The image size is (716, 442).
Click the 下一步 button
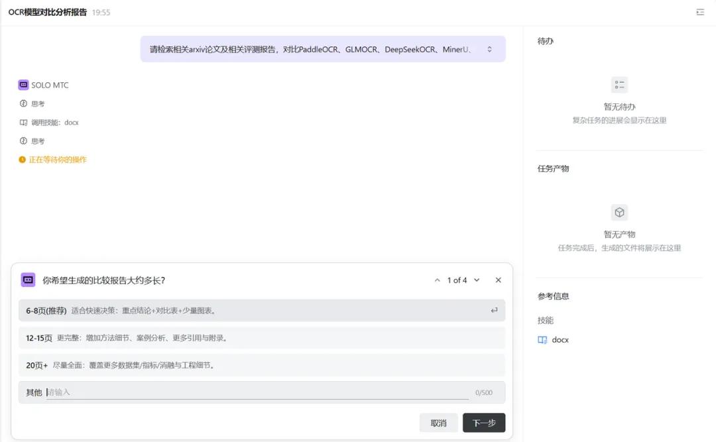point(483,423)
